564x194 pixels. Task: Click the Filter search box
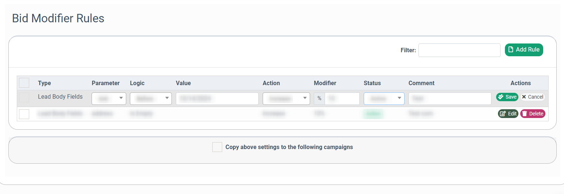(459, 50)
